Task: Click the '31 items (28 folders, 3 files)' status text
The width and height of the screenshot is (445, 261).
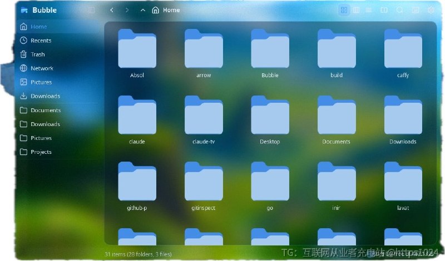Action: tap(138, 254)
